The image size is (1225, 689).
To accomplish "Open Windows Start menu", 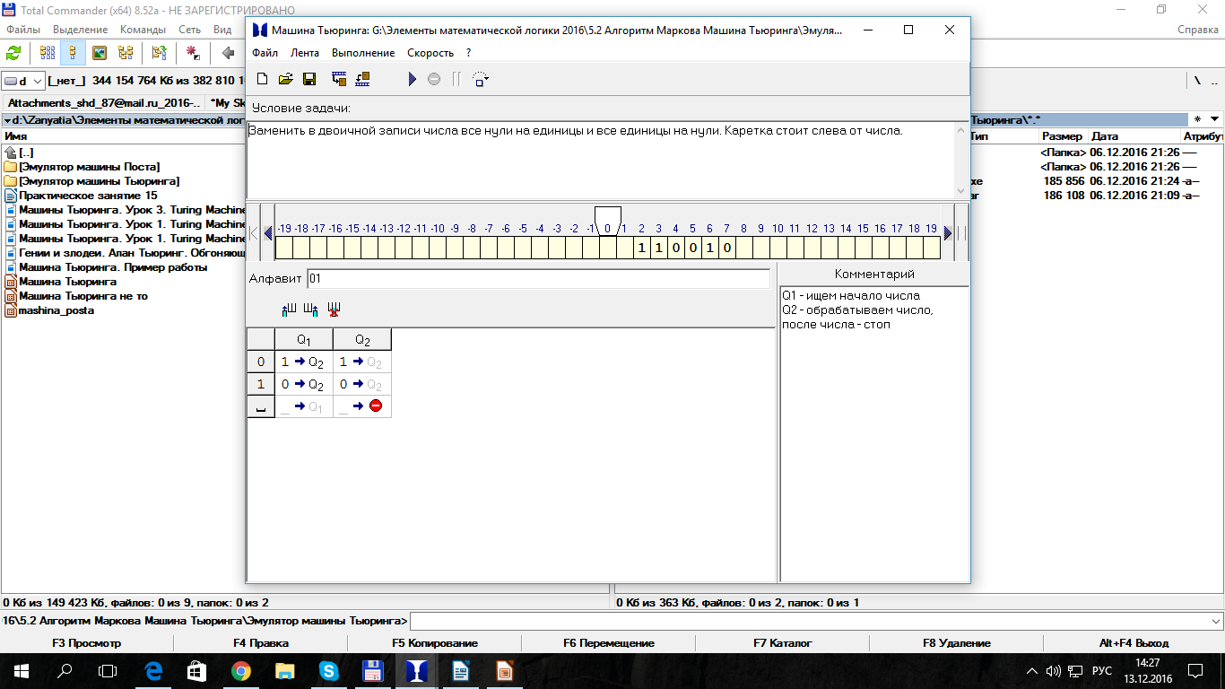I will [x=20, y=670].
